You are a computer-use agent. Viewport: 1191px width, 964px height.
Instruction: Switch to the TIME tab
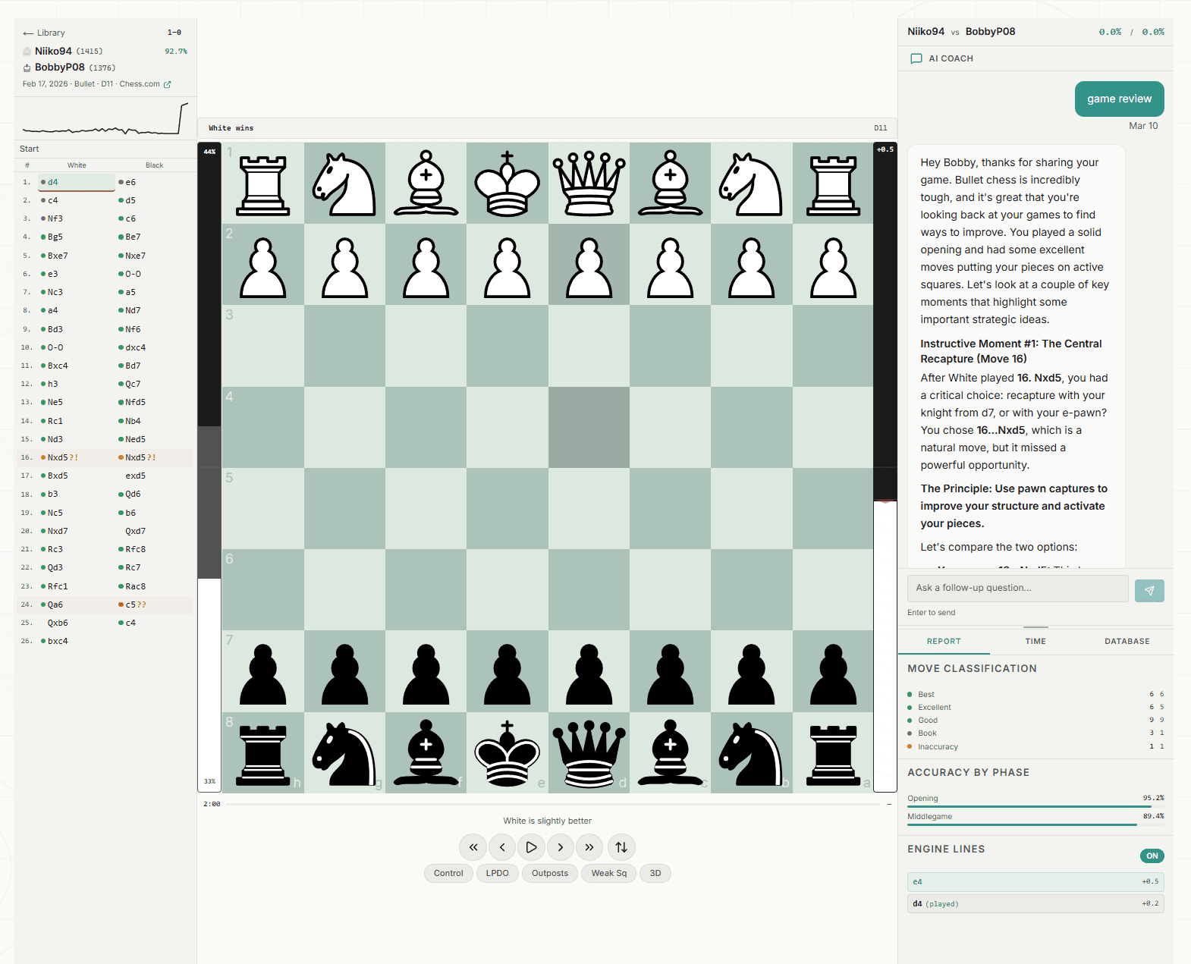coord(1035,642)
